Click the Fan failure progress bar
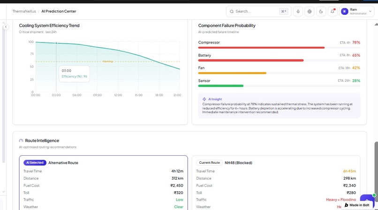The image size is (378, 210). tap(279, 73)
